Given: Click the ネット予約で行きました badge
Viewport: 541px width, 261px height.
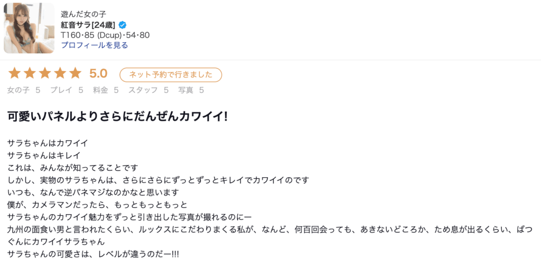Looking at the screenshot, I should click(171, 74).
